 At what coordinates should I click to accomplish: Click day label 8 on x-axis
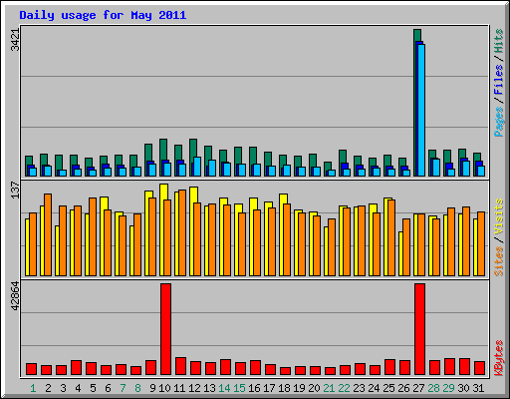[x=137, y=388]
